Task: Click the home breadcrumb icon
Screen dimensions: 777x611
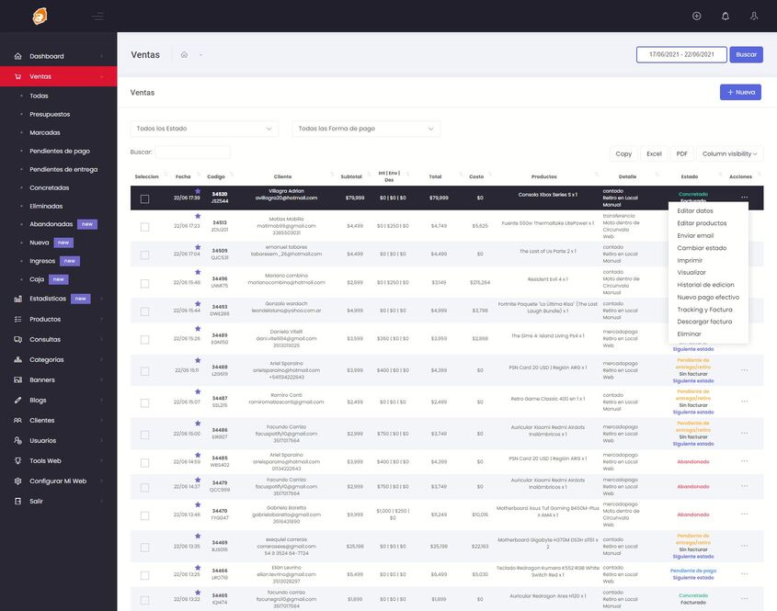Action: [184, 55]
